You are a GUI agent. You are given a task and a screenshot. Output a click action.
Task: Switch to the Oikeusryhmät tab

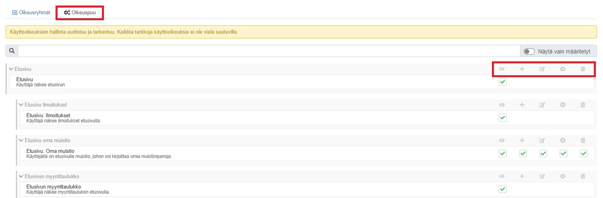(x=31, y=12)
